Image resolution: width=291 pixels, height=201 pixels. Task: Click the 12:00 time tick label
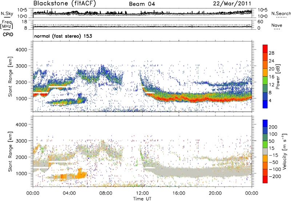pyautogui.click(x=142, y=193)
